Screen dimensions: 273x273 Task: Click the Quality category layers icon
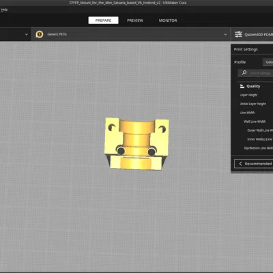[242, 86]
